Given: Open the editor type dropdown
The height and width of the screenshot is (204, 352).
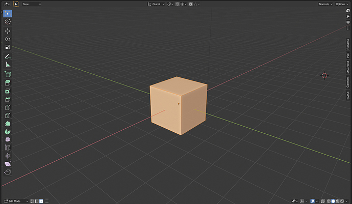Looking at the screenshot, I should [x=7, y=4].
